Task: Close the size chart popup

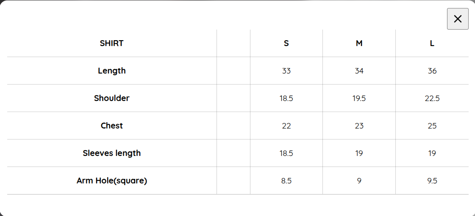Action: 458,19
